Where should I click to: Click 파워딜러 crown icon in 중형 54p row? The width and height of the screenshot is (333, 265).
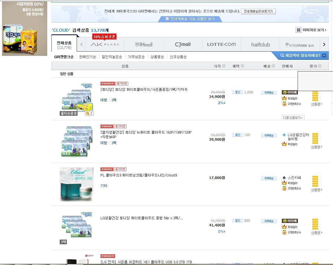click(284, 227)
